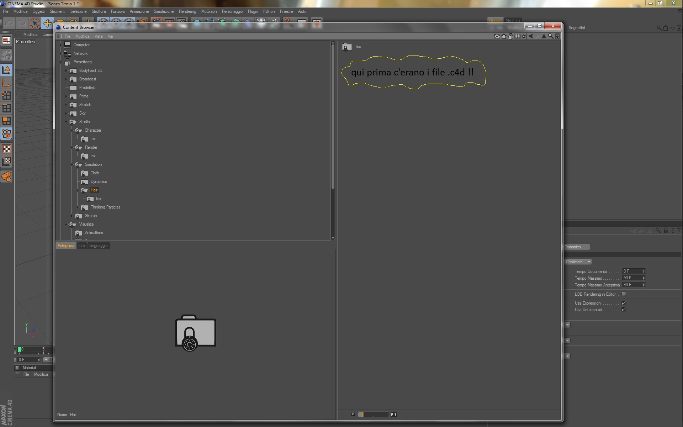Open search with Content Browser magnifier icon

550,36
